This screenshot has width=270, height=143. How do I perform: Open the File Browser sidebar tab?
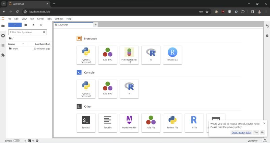(x=3, y=26)
